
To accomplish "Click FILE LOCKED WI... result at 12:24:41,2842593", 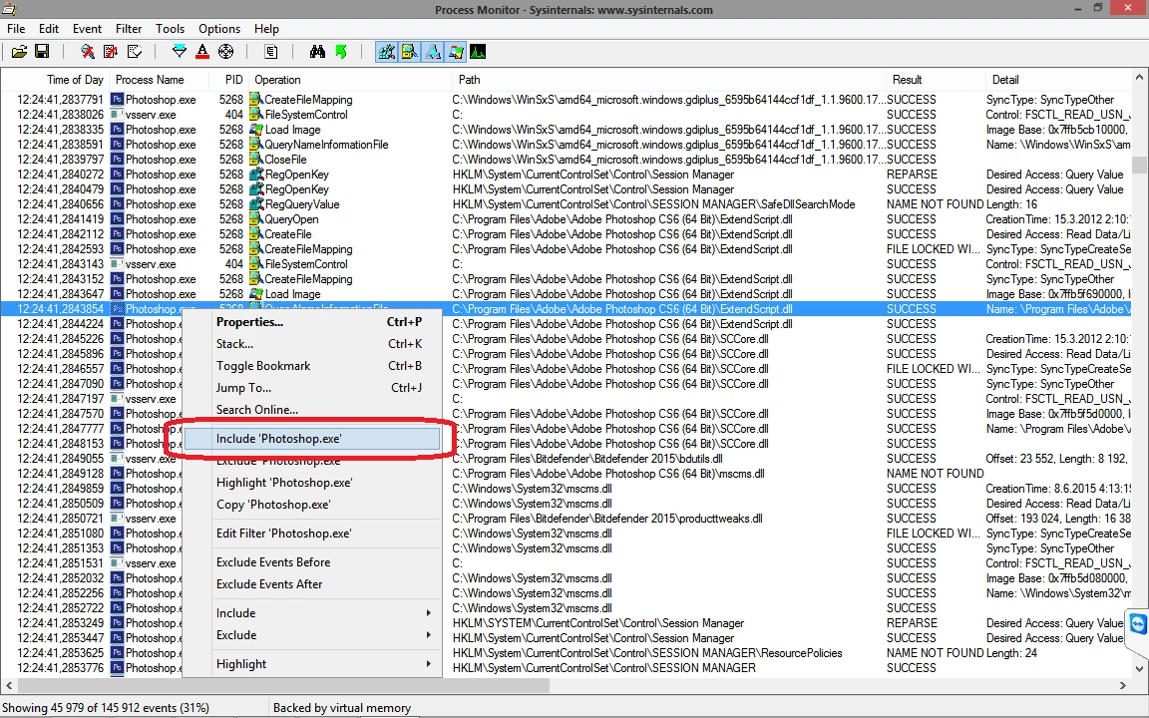I will click(933, 249).
